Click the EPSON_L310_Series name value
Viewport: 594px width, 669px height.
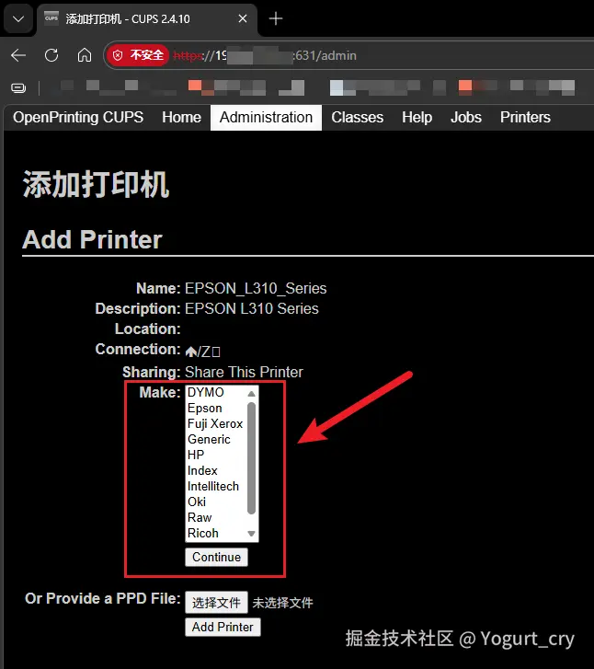click(x=256, y=288)
